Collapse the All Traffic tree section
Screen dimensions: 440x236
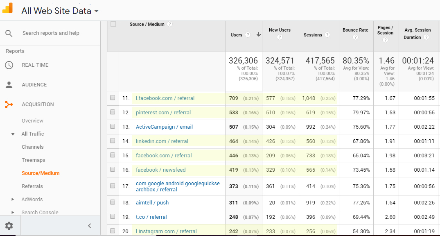click(13, 134)
